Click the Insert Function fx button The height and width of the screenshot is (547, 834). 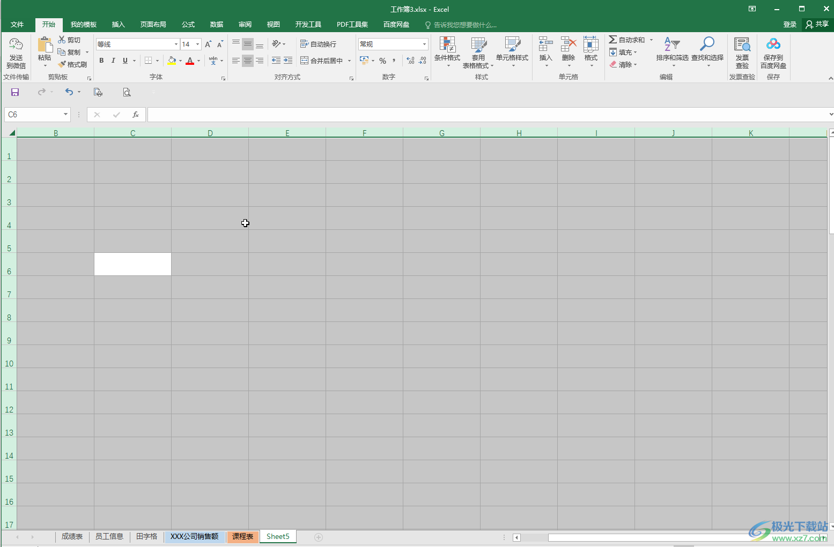[136, 115]
